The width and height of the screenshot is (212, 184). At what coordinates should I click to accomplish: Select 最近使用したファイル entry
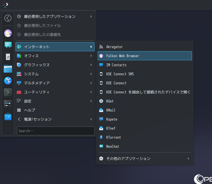click(55, 25)
